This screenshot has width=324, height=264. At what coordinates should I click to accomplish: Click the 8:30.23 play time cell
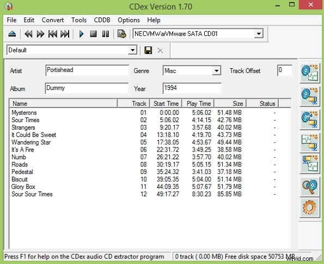201,194
